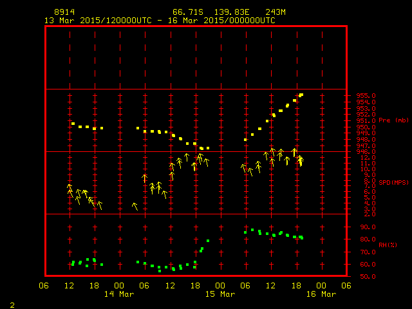
Task: Select the latitude value 66.71S
Action: [x=188, y=12]
